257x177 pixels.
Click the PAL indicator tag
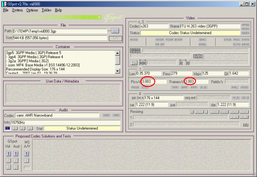[x=235, y=87]
